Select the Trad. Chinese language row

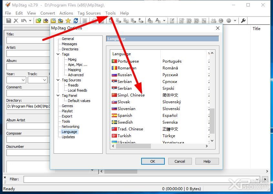tap(159, 129)
